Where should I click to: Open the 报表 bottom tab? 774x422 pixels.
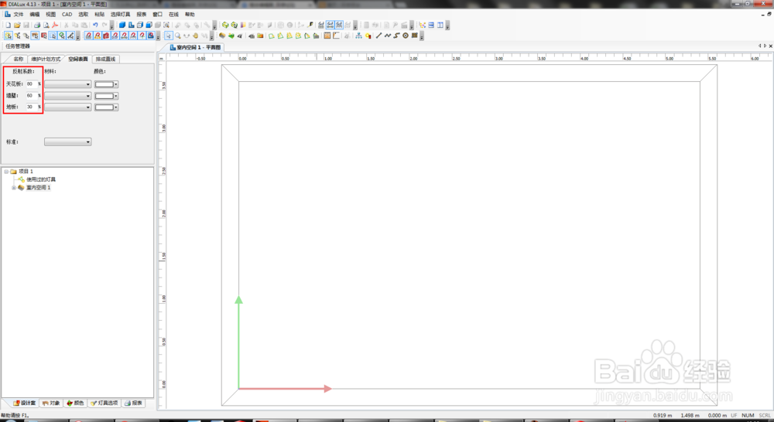point(133,403)
